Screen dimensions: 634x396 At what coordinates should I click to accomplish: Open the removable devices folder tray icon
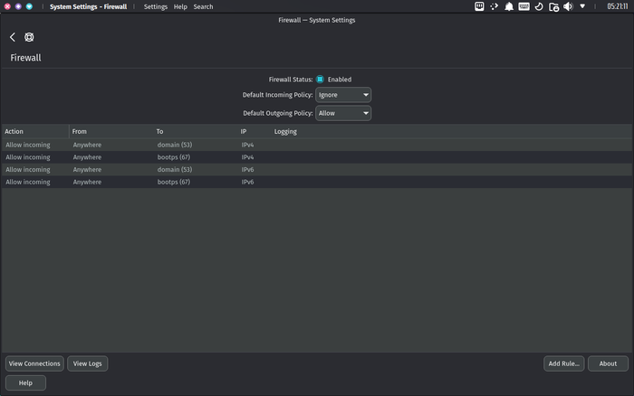click(553, 6)
